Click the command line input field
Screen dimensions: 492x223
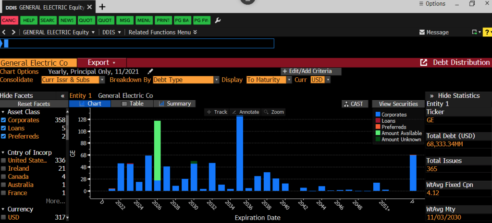(x=137, y=43)
